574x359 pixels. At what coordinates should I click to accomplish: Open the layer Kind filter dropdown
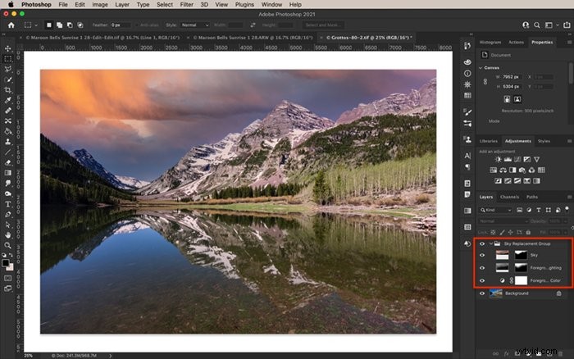496,210
